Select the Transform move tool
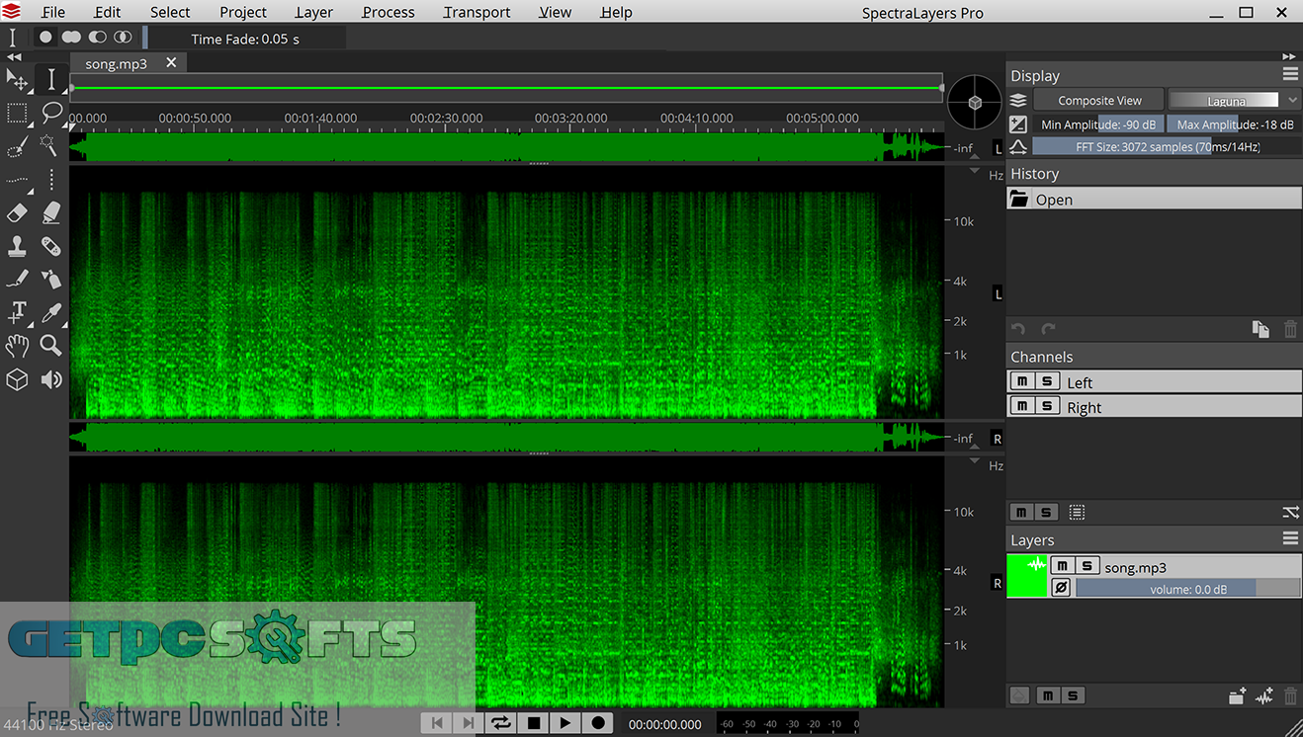This screenshot has height=737, width=1303. point(17,80)
